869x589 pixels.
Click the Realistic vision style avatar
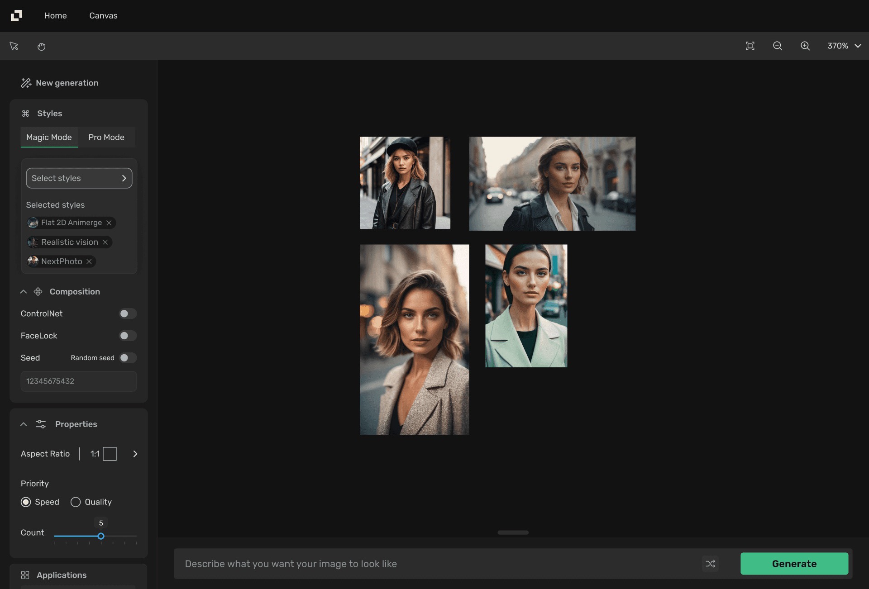tap(33, 242)
